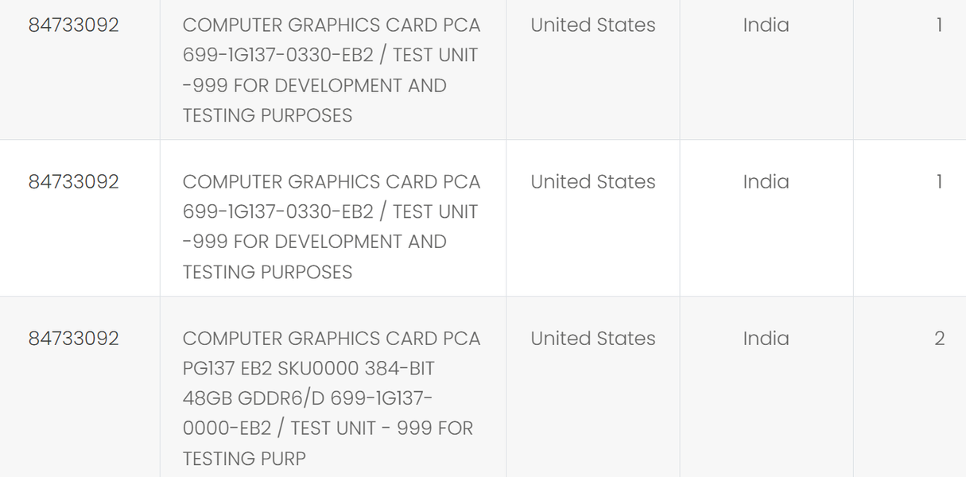
Task: Click United States in the second row
Action: click(x=593, y=182)
